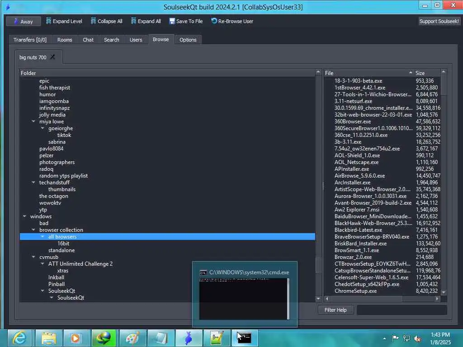Select the thumbnails folder
This screenshot has width=463, height=347.
[61, 189]
